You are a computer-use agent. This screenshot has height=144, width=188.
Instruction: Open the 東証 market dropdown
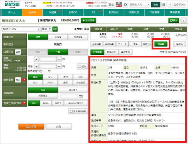pos(46,29)
